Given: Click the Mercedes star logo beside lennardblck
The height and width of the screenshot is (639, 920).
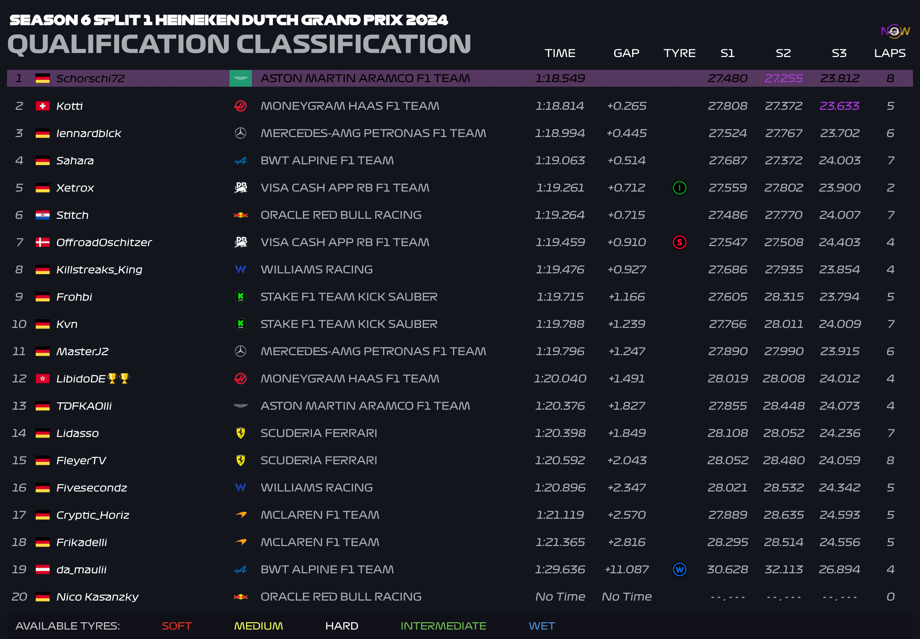Looking at the screenshot, I should 240,133.
